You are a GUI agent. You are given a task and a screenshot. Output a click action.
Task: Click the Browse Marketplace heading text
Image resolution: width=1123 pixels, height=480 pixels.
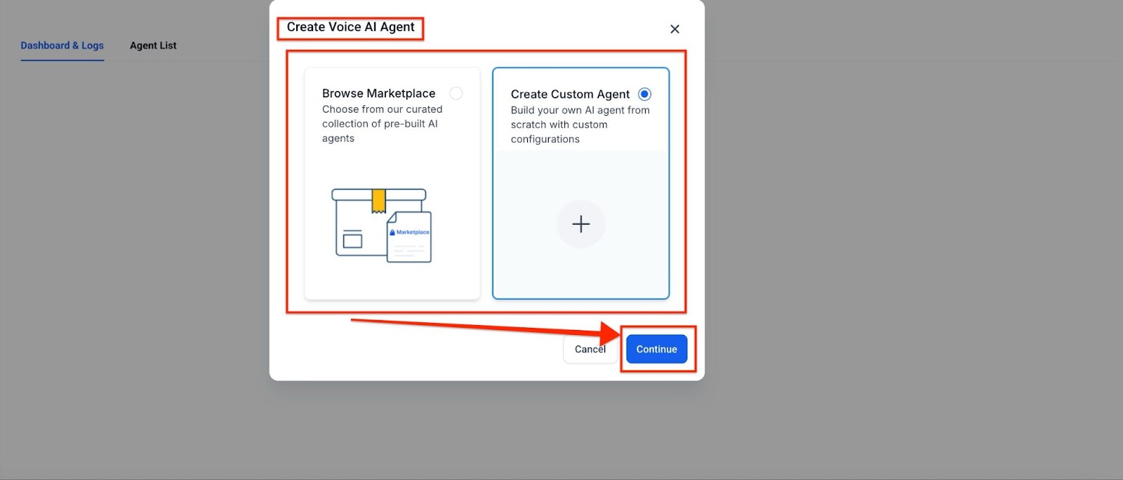(378, 93)
